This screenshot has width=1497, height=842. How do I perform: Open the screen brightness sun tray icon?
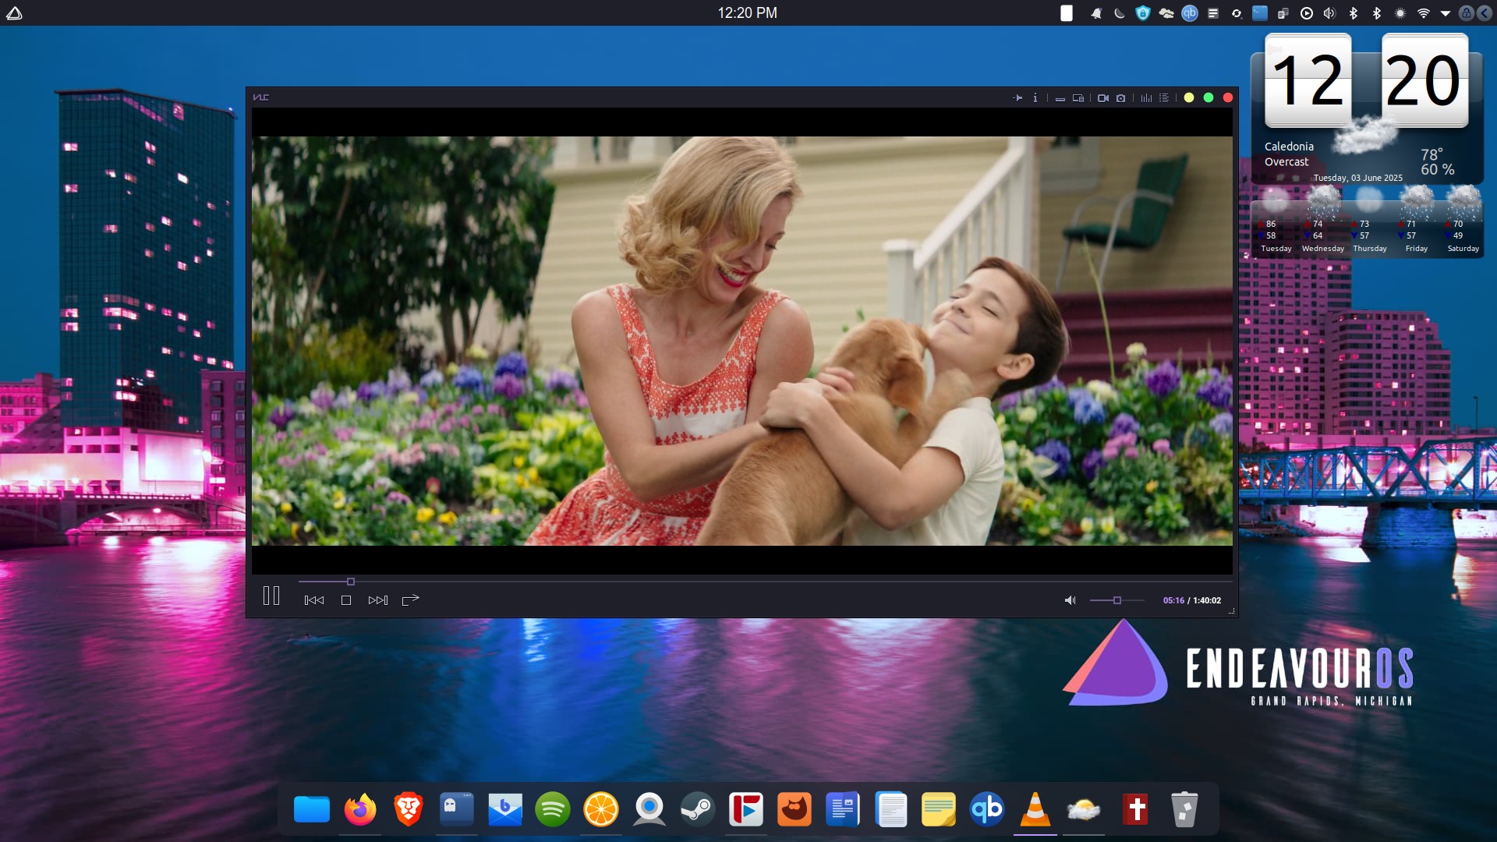[x=1400, y=13]
